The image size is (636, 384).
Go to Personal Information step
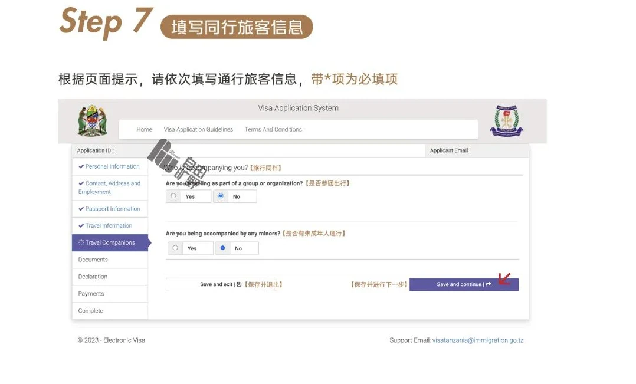coord(110,166)
